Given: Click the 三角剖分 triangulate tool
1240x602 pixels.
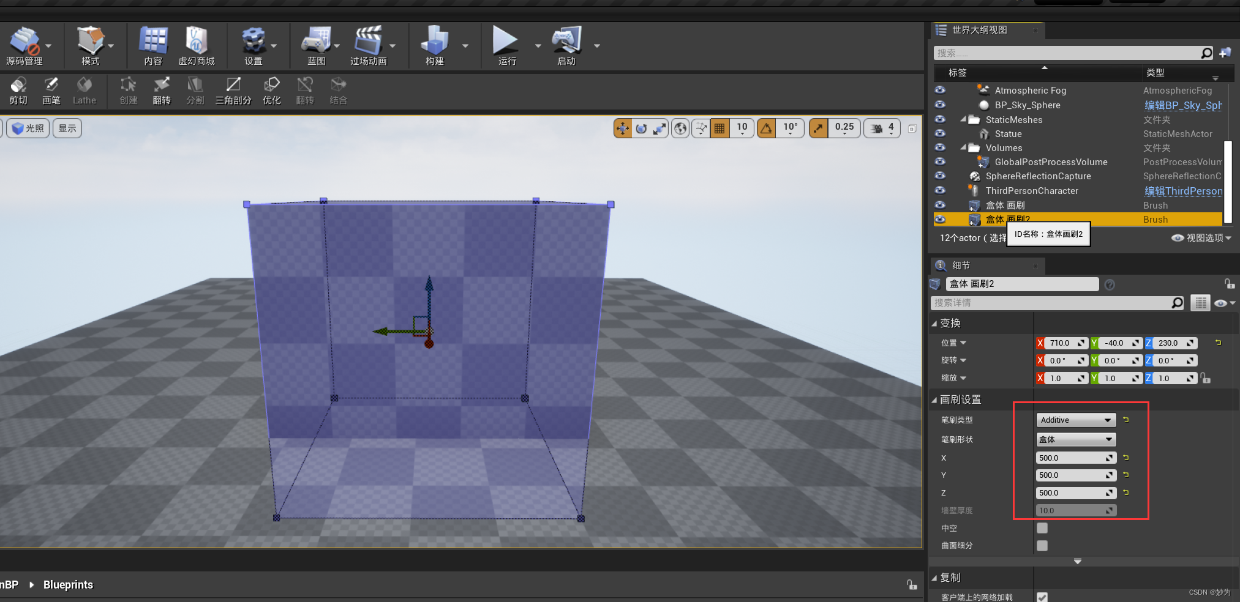Looking at the screenshot, I should click(x=233, y=91).
